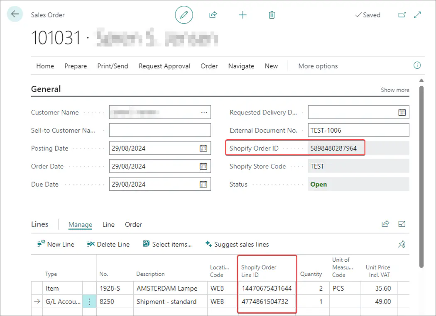
Task: Open the New menu
Action: coord(271,66)
